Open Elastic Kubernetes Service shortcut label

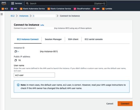(x=34, y=9)
